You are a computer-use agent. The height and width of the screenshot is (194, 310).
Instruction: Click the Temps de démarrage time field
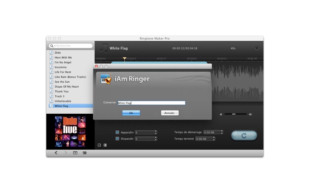[x=212, y=132]
